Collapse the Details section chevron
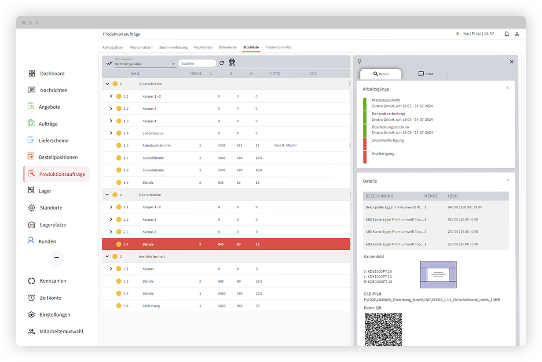The height and width of the screenshot is (362, 542). coord(507,181)
